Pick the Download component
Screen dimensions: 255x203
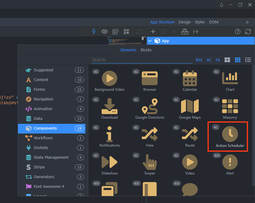click(x=110, y=109)
